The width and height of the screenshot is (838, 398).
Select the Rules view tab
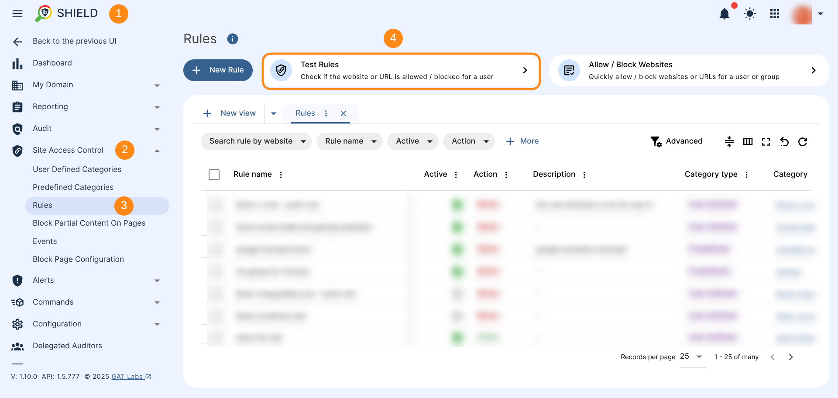(x=305, y=113)
